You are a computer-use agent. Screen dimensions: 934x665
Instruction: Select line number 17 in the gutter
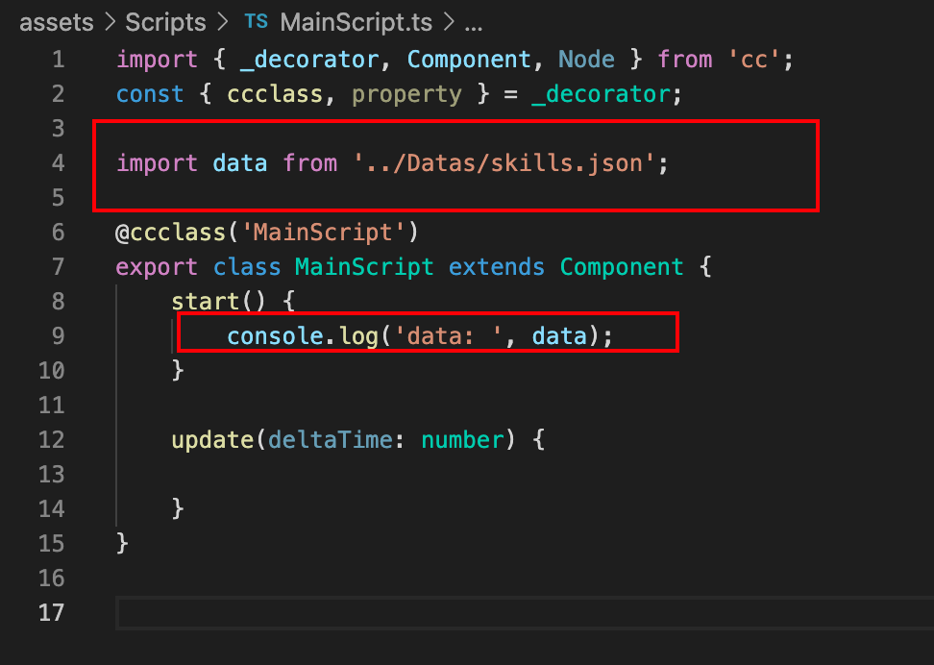[52, 613]
